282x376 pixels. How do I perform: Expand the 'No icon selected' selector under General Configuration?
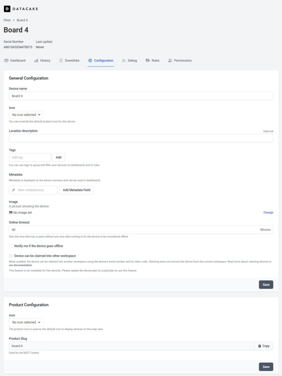(26, 114)
